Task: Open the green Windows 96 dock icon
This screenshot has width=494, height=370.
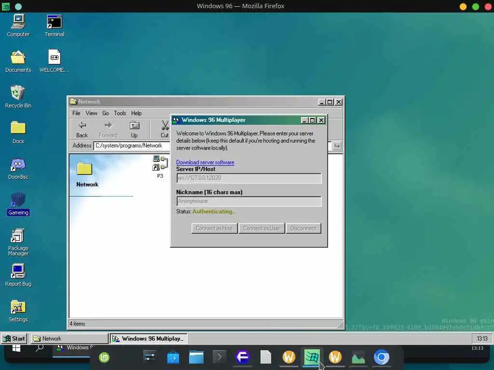Action: pos(312,357)
